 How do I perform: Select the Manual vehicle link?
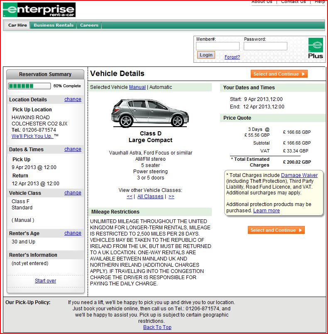coord(137,87)
